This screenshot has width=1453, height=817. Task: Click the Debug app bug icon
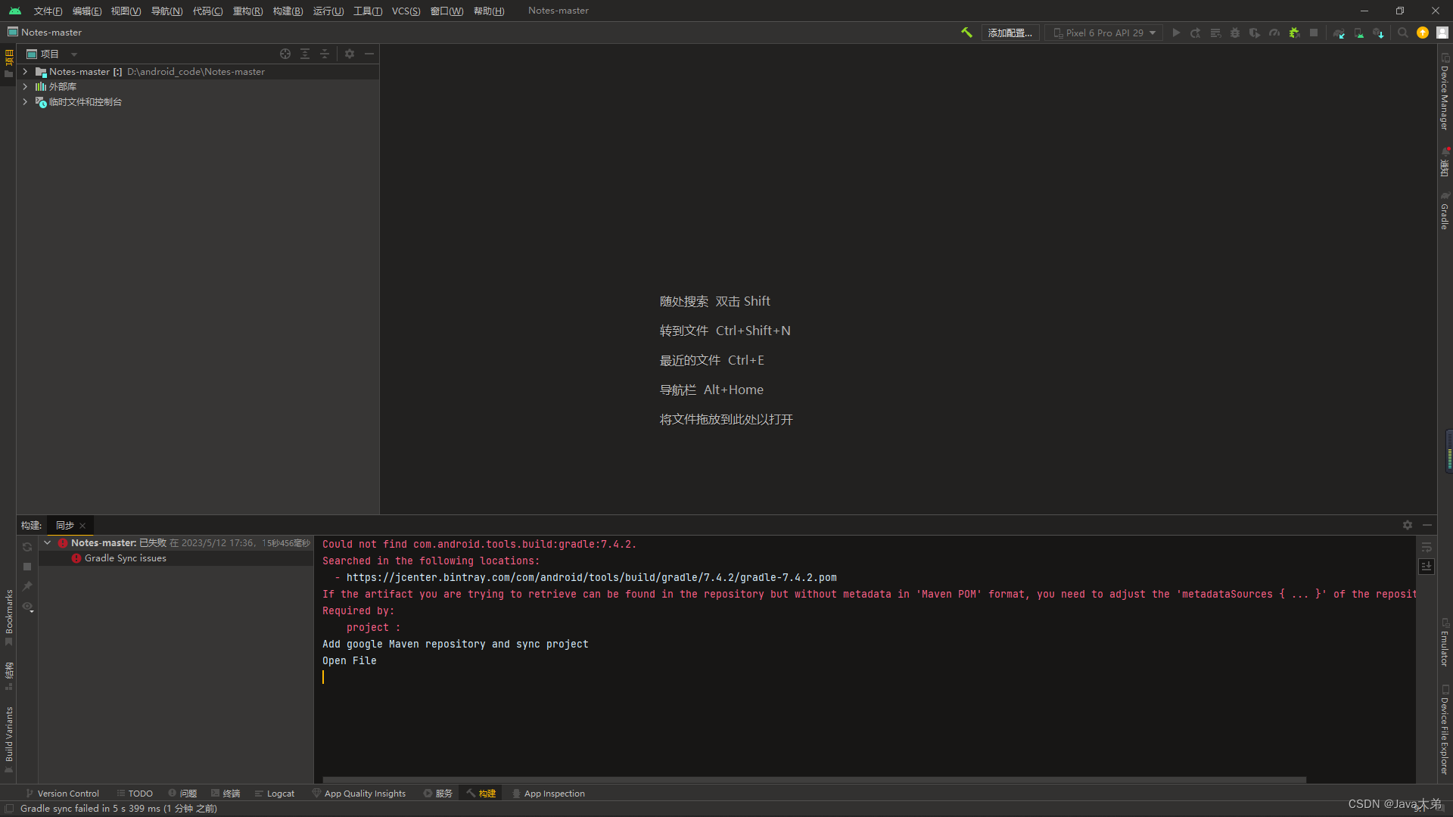point(1235,33)
